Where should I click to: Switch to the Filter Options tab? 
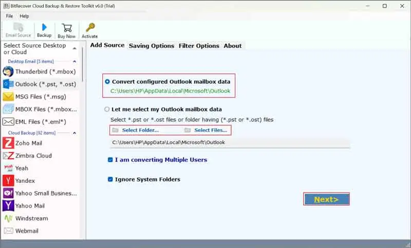click(x=199, y=46)
